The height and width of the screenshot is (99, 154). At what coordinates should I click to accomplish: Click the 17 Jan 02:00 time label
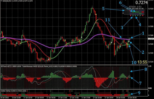point(28,98)
